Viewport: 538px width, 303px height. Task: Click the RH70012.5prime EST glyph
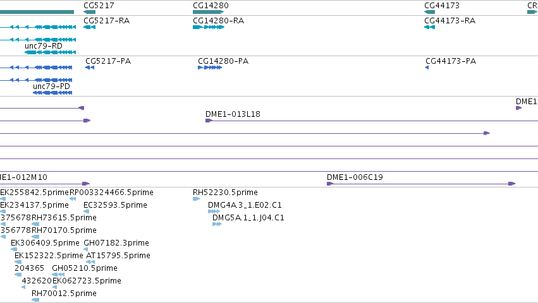tap(35, 300)
